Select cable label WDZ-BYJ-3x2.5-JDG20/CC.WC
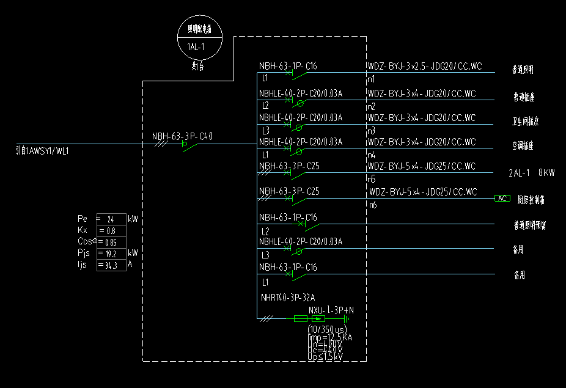Image resolution: width=566 pixels, height=388 pixels. [425, 67]
